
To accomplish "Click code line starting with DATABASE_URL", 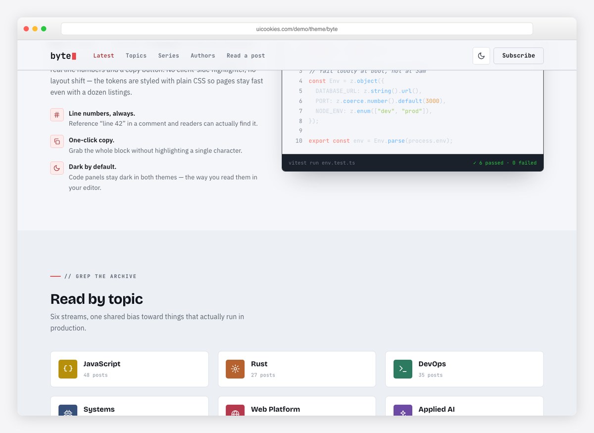I will 368,91.
